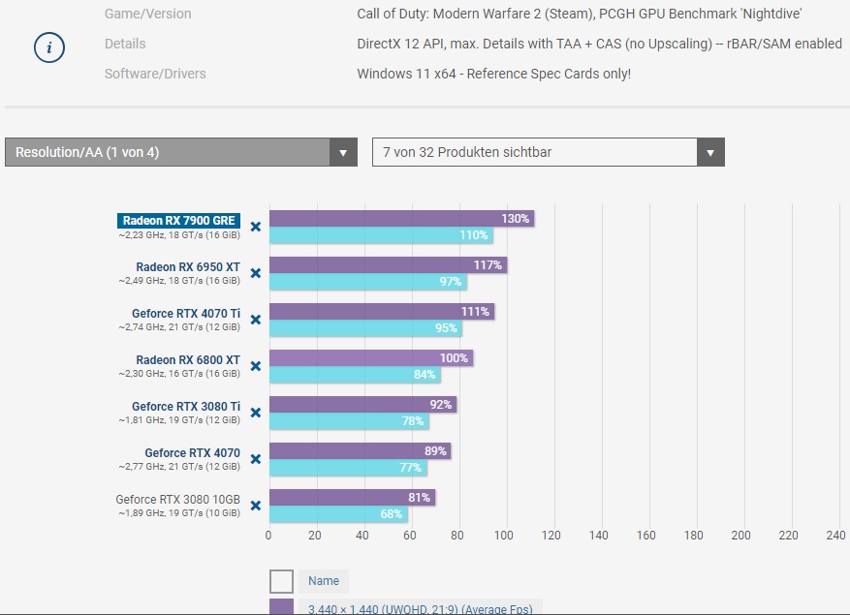The width and height of the screenshot is (850, 615).
Task: Remove Radeon RX 6950 XT with X icon
Action: coord(256,273)
